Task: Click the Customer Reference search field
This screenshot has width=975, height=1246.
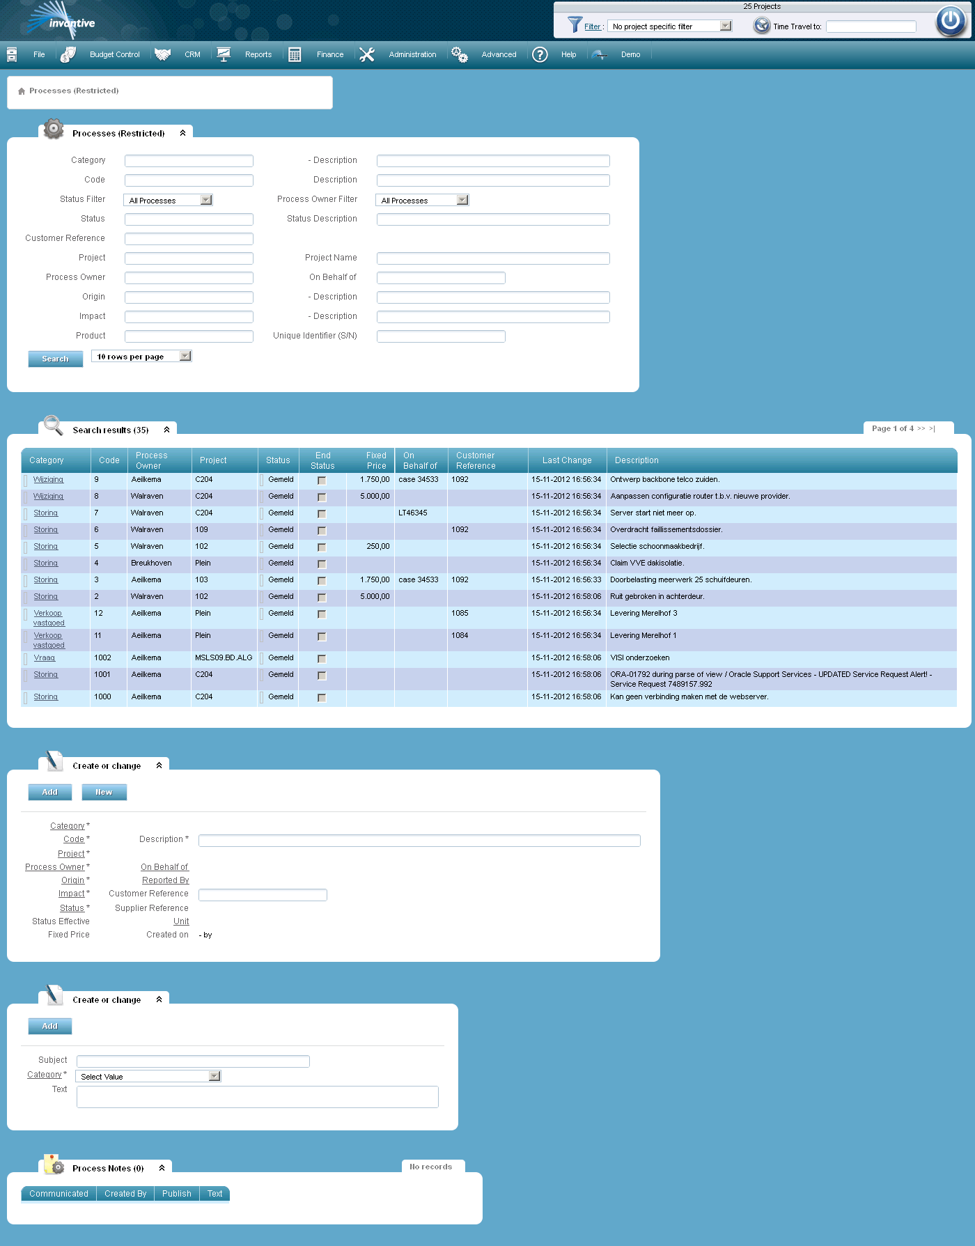Action: (189, 239)
